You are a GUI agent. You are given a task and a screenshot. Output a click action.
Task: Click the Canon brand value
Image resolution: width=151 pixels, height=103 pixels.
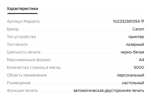click(138, 29)
